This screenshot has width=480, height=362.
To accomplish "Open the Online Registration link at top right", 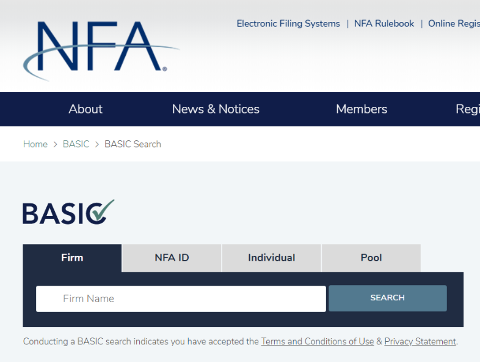I will (x=454, y=24).
